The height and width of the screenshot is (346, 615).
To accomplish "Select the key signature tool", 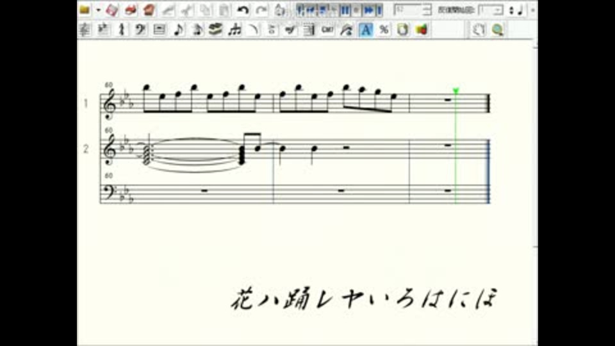I will coord(103,29).
